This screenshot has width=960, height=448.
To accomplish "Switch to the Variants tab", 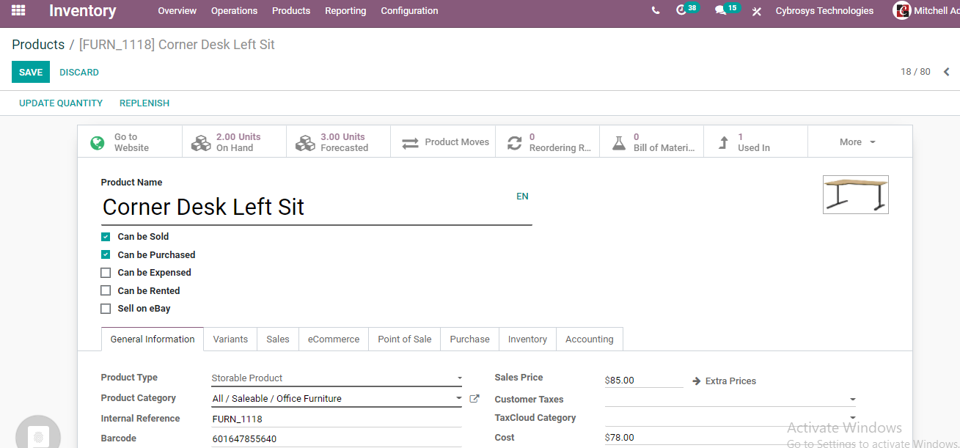I will pyautogui.click(x=230, y=339).
